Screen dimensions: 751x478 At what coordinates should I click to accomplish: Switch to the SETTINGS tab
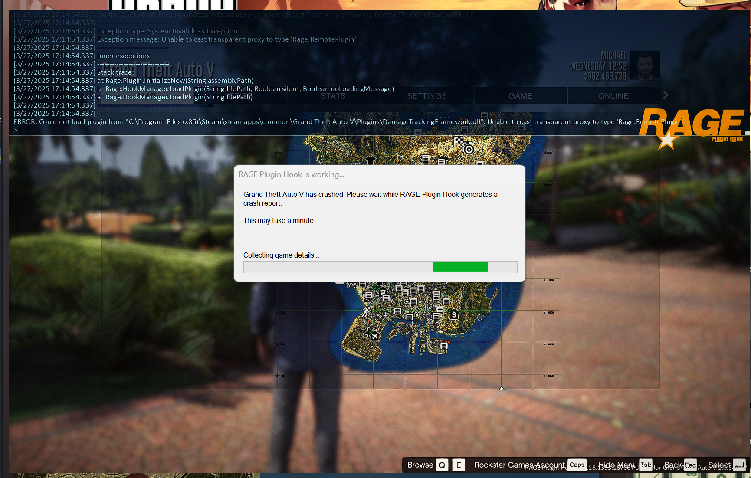427,96
